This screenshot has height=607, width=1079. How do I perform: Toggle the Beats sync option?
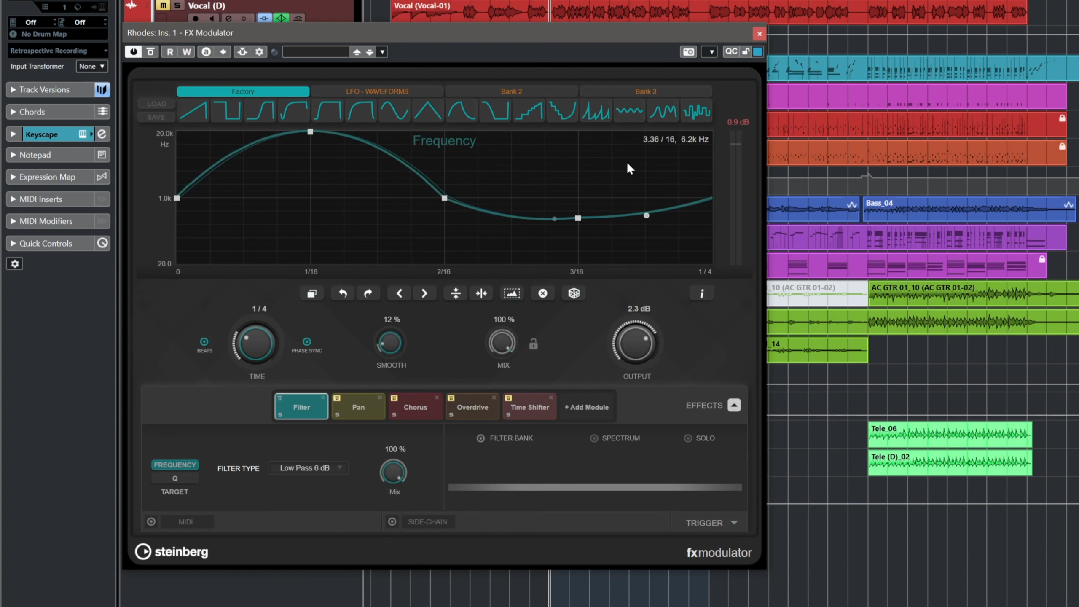point(204,341)
